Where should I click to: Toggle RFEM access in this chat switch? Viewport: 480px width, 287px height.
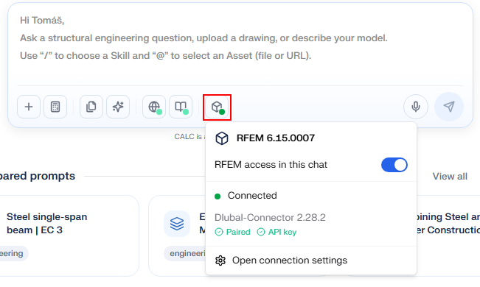394,165
